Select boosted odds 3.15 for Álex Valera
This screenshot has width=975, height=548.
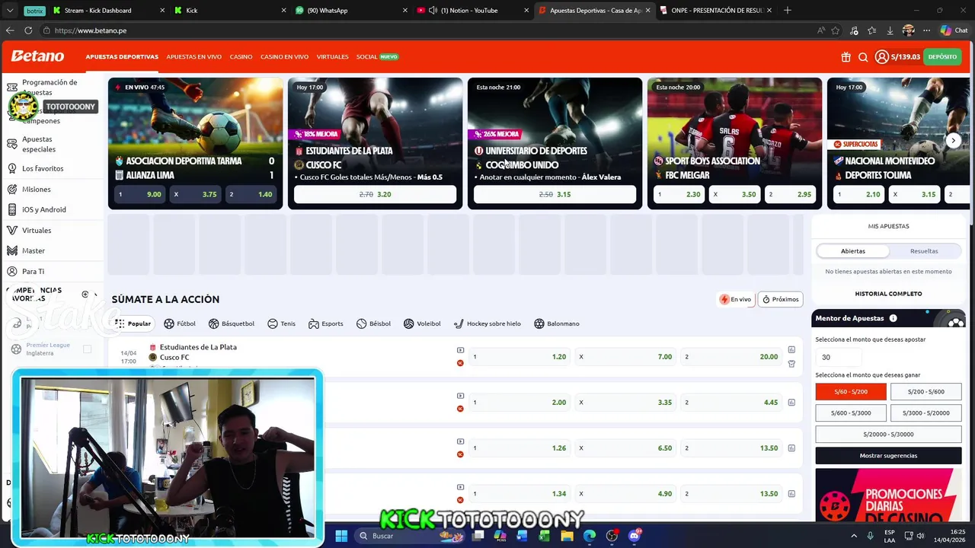coord(555,194)
